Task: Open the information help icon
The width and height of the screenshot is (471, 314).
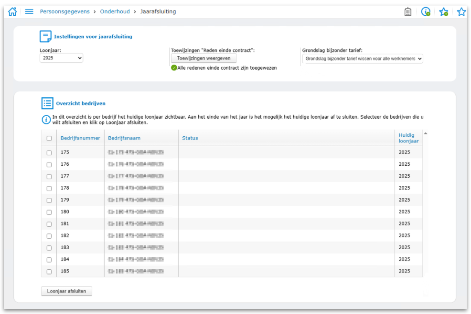Action: (x=426, y=12)
